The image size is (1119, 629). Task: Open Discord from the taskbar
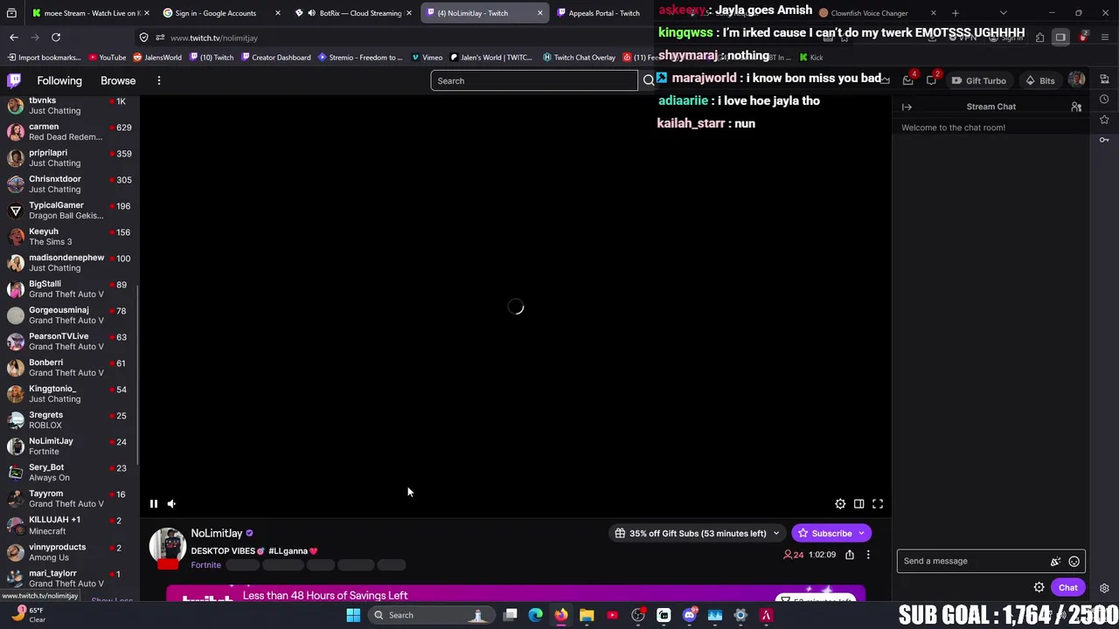tap(689, 615)
